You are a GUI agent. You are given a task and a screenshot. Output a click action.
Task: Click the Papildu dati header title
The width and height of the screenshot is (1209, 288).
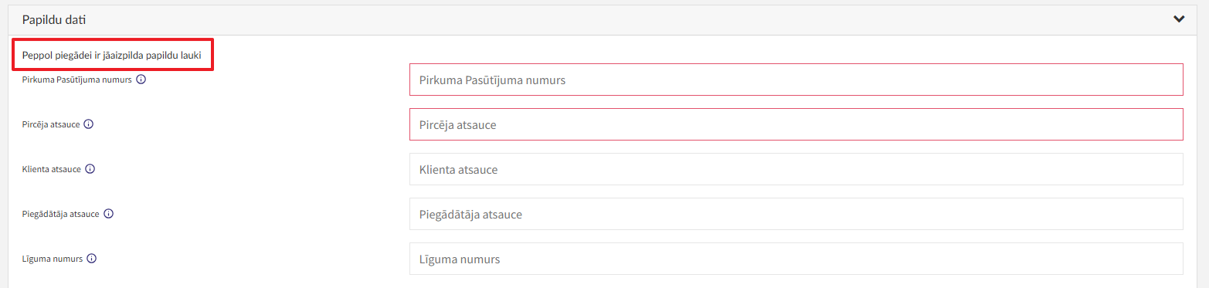pyautogui.click(x=54, y=19)
